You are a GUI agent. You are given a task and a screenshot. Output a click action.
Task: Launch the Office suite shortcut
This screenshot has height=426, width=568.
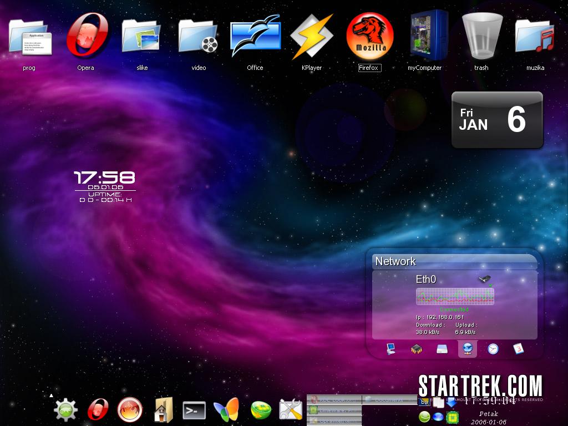(255, 36)
